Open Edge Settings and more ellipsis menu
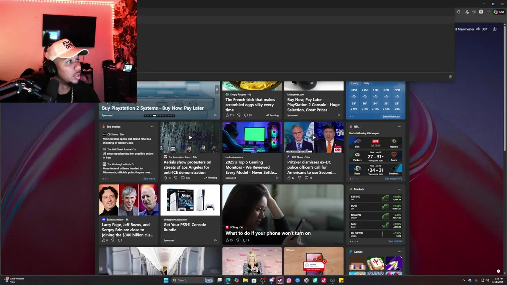This screenshot has height=285, width=507. coord(488,12)
